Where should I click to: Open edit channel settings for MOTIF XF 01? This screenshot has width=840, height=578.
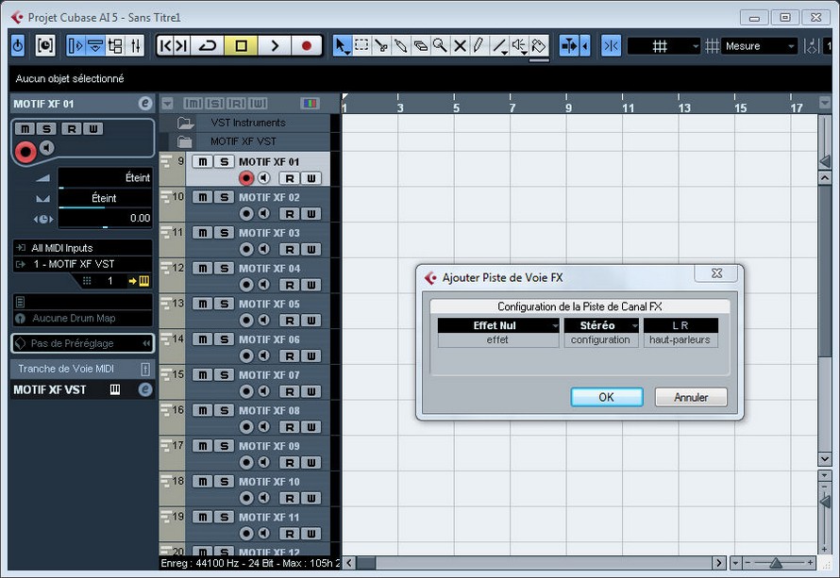[144, 104]
